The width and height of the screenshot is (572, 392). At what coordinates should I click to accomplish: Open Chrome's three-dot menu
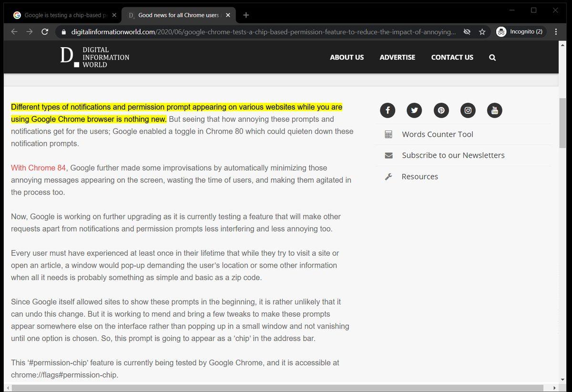556,32
